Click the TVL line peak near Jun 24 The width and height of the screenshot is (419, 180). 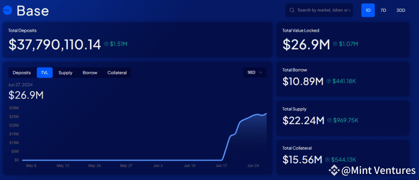[x=257, y=114]
